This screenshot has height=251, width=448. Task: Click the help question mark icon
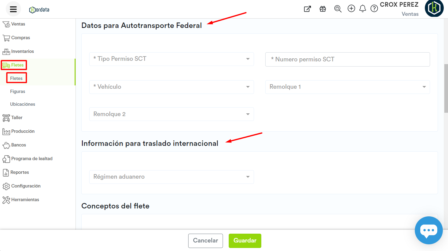(x=374, y=9)
